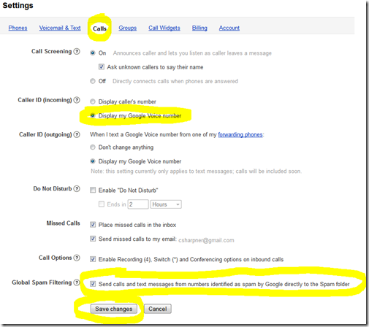Open the Phones tab
This screenshot has width=369, height=327.
18,28
